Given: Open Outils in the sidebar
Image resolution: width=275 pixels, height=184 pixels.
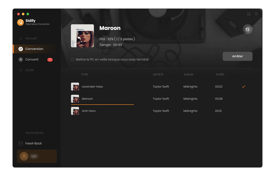Looking at the screenshot, I should 30,70.
